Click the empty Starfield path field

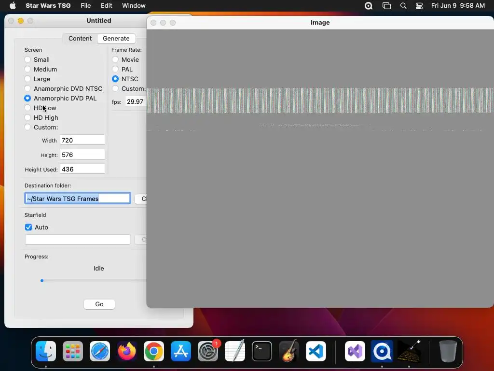pyautogui.click(x=78, y=240)
